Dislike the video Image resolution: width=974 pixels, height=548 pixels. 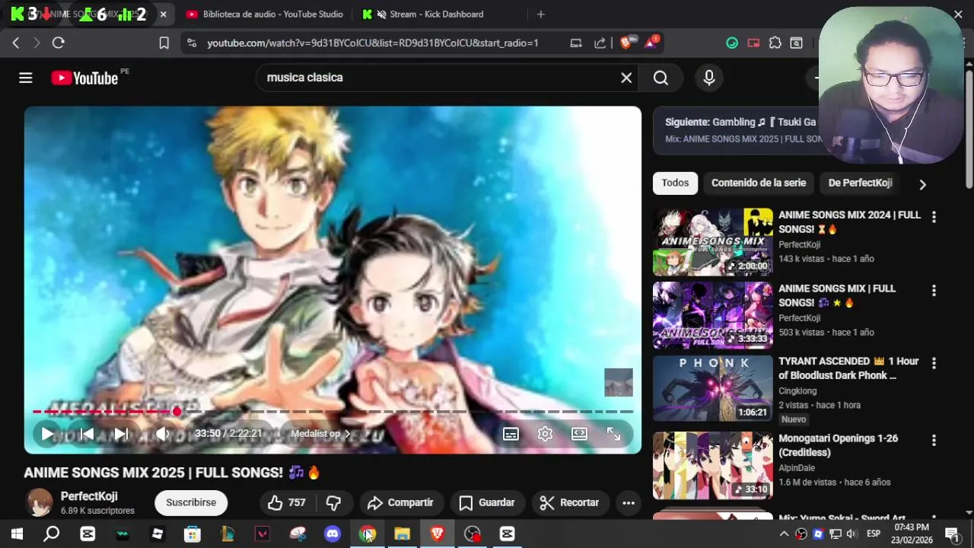333,502
